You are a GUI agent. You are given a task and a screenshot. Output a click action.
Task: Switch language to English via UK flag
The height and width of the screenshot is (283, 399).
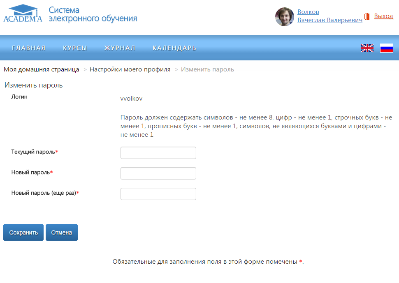point(367,48)
